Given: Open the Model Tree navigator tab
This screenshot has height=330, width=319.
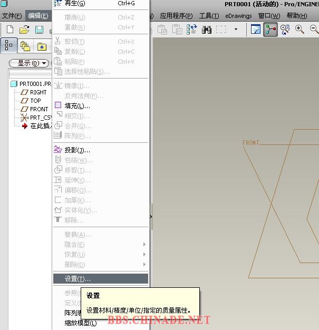Looking at the screenshot, I should click(9, 46).
